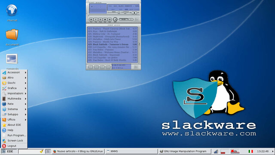The width and height of the screenshot is (275, 155).
Task: Choose Screen Lock from EDE menu
Action: click(x=14, y=141)
